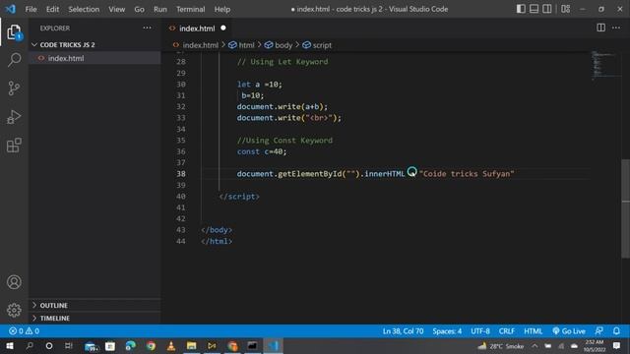Change line ending via CRLF

[506, 331]
